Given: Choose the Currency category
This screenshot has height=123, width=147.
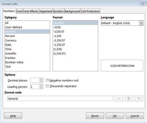Looking at the screenshot, I should point(27,40).
